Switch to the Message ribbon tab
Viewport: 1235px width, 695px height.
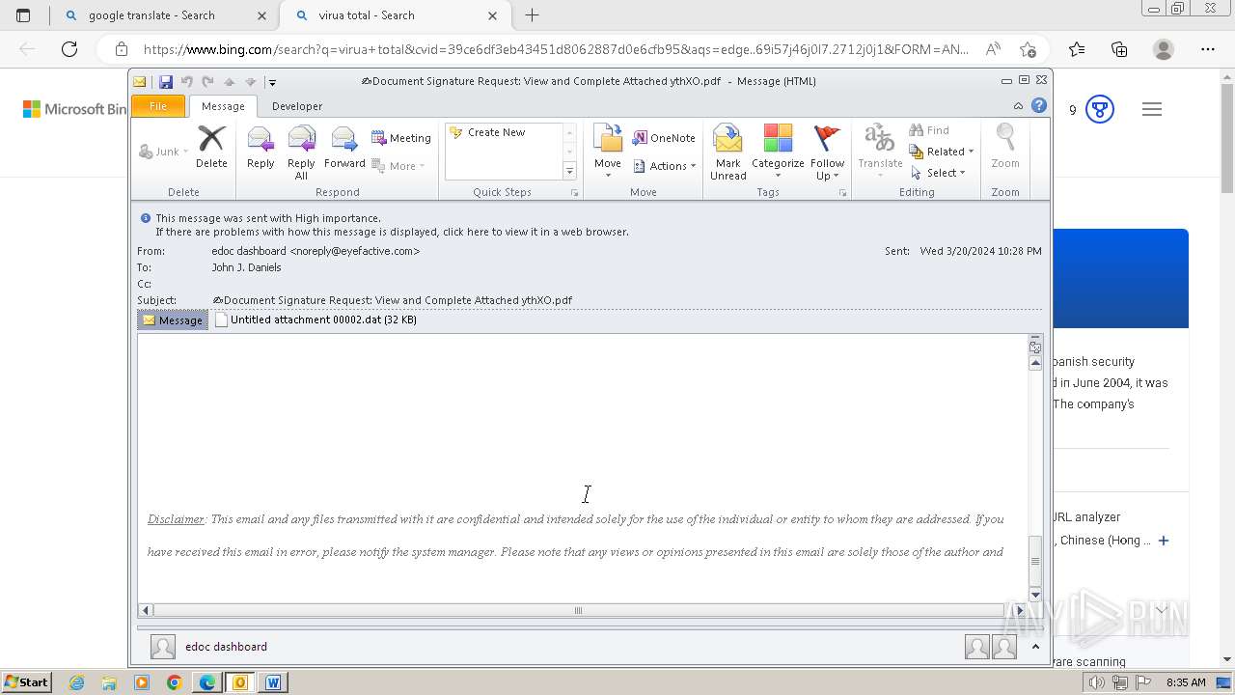pyautogui.click(x=223, y=106)
